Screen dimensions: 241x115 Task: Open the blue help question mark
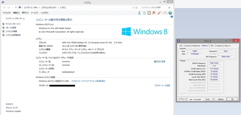point(172,17)
